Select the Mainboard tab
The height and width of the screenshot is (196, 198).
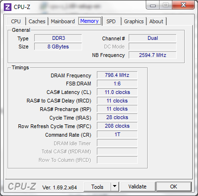tap(63, 21)
